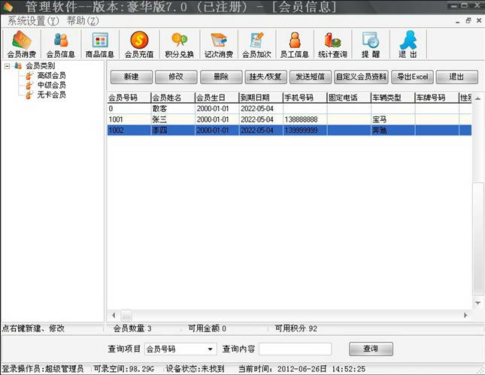Image resolution: width=485 pixels, height=375 pixels.
Task: Click the 查询 search button
Action: pyautogui.click(x=371, y=349)
